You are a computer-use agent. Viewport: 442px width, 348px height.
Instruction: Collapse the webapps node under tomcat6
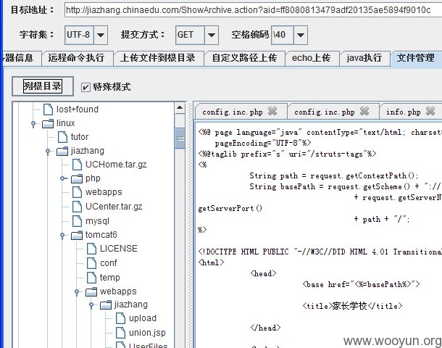click(77, 292)
